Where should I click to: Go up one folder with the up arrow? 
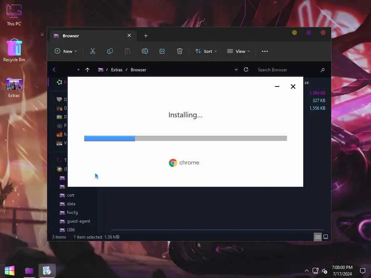coord(87,70)
